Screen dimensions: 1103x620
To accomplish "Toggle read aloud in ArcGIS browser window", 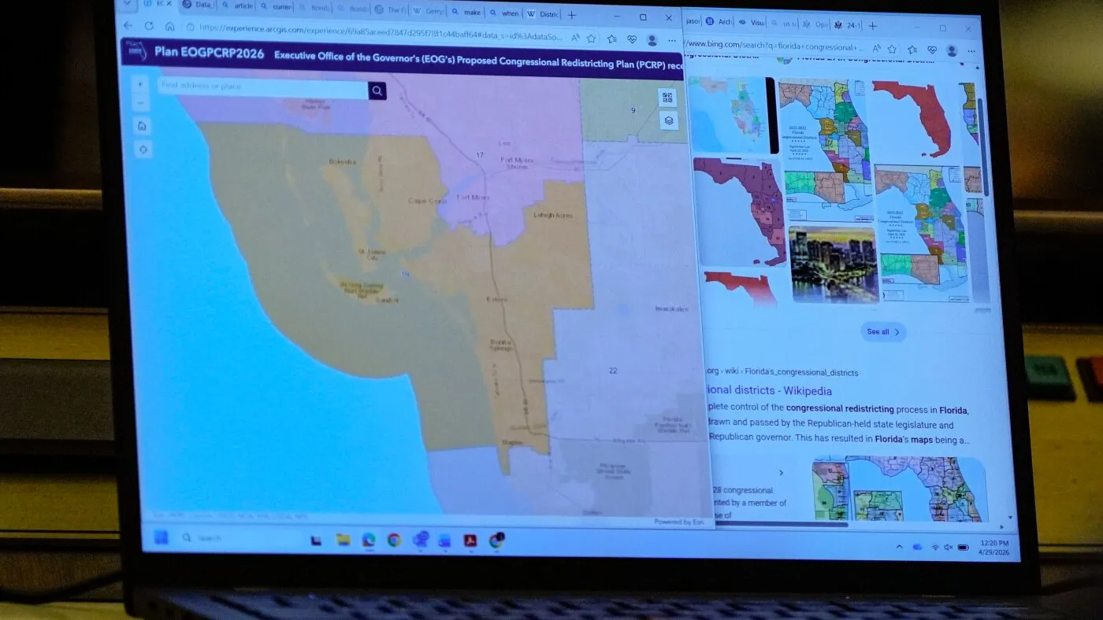I will click(x=577, y=37).
